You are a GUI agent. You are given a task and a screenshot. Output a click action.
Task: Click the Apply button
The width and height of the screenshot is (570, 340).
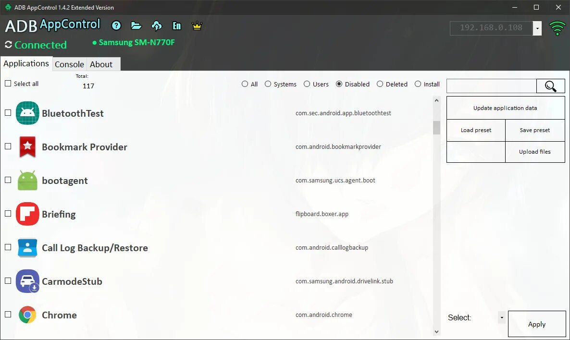[x=536, y=324]
